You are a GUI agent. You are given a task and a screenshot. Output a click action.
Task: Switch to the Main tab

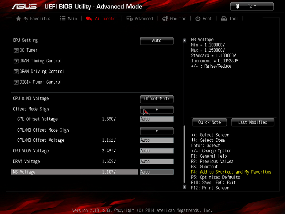68,19
